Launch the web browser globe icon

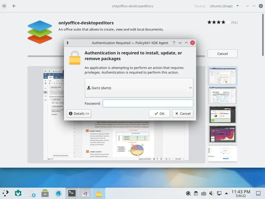point(58,193)
